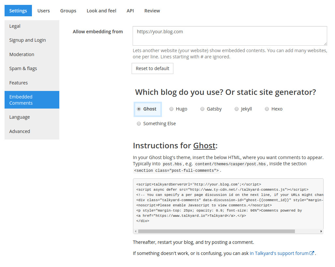Viewport: 335px width, 267px height.
Task: Follow the Talkyard's support forum link
Action: pyautogui.click(x=279, y=253)
